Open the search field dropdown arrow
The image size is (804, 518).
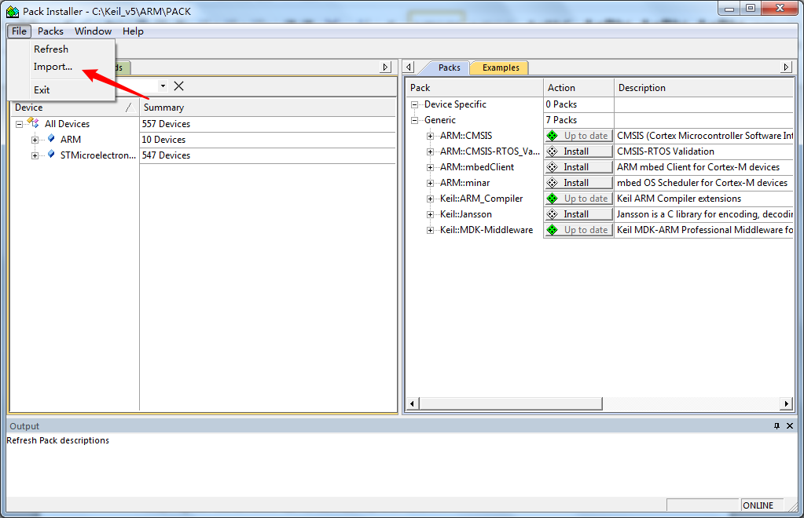click(163, 86)
